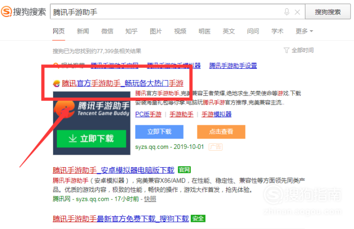Switch to the 视频 tab
The image size is (354, 229).
tap(180, 31)
